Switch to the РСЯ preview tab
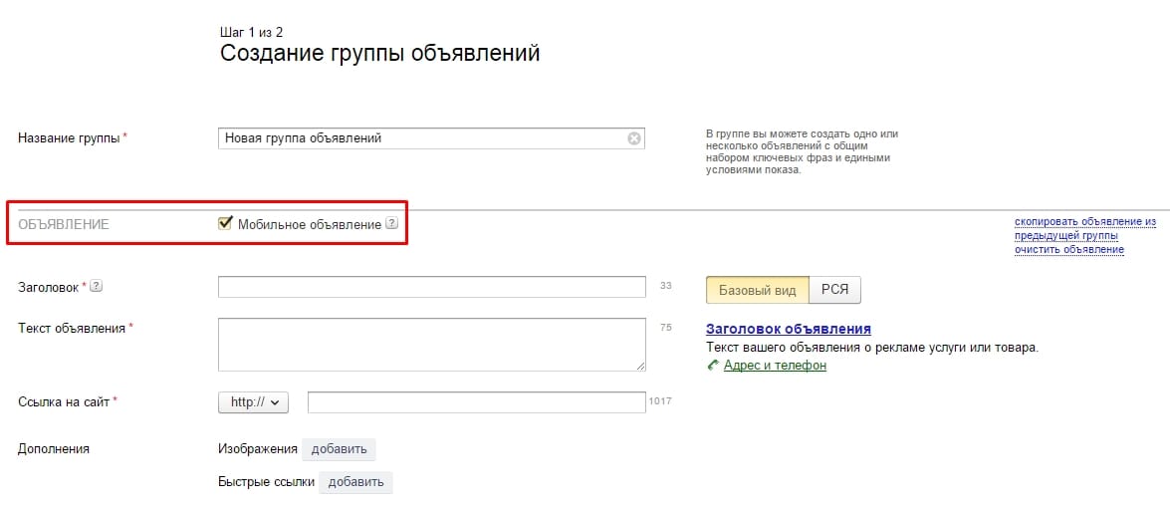 click(x=835, y=291)
